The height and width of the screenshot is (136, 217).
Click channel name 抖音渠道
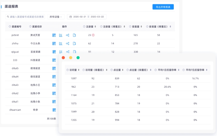35,60
